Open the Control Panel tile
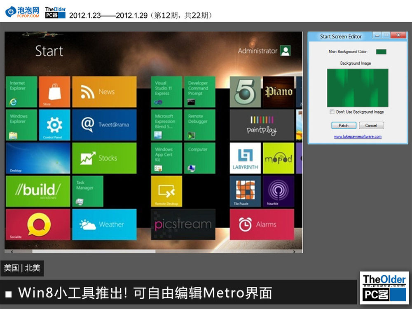 click(x=54, y=125)
